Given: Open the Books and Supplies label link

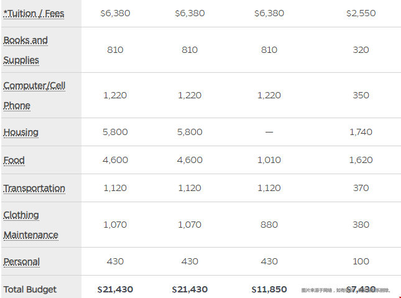Looking at the screenshot, I should pos(25,50).
